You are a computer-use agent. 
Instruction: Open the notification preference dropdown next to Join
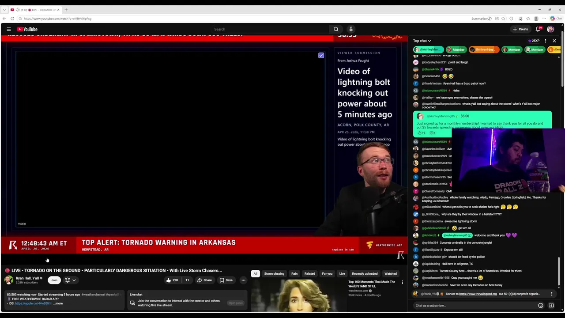[x=71, y=280]
